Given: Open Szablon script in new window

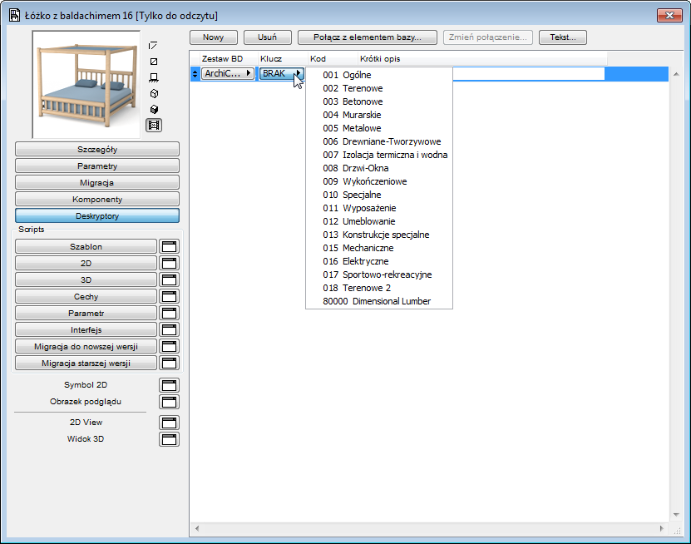Looking at the screenshot, I should coord(170,246).
